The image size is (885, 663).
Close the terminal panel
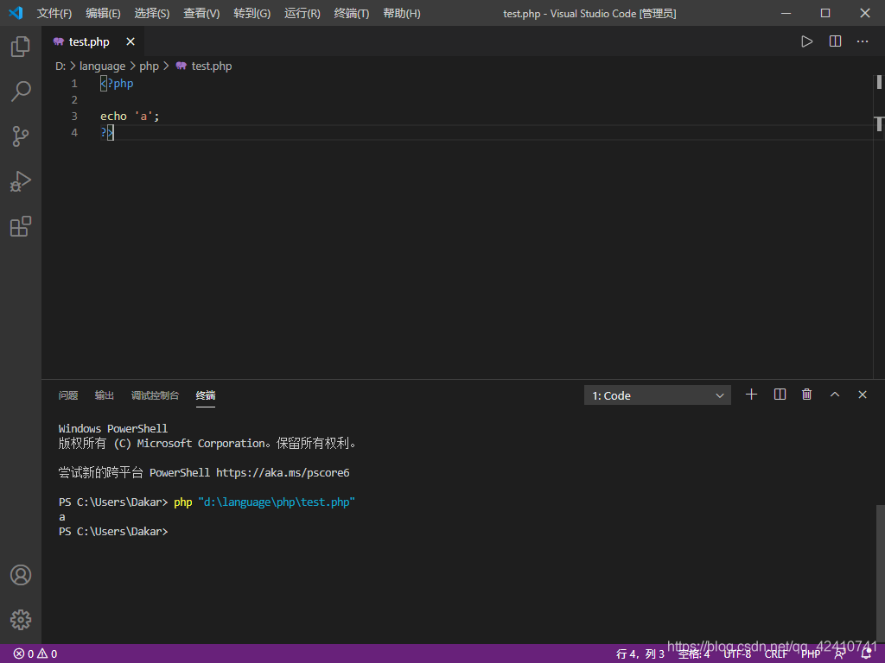(863, 395)
